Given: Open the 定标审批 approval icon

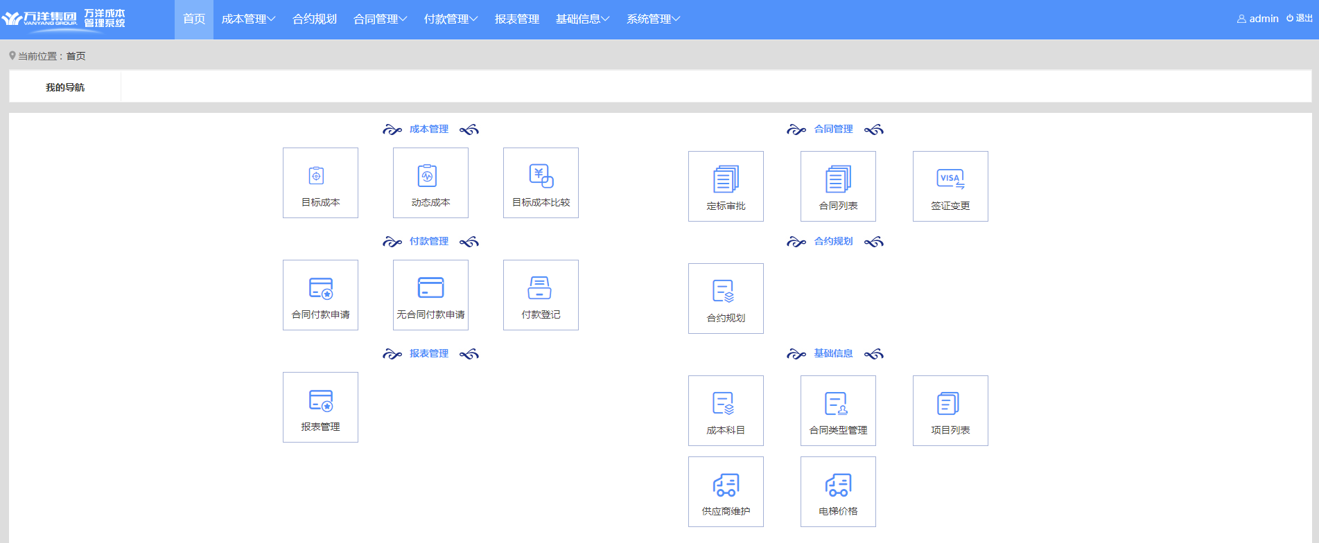Looking at the screenshot, I should coord(726,179).
